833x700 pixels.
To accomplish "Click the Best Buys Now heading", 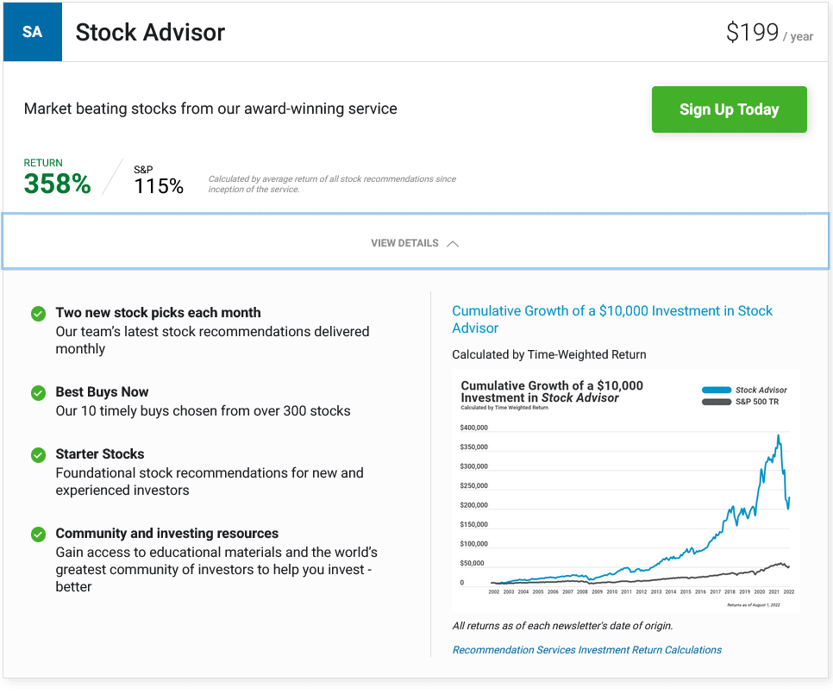I will tap(102, 392).
